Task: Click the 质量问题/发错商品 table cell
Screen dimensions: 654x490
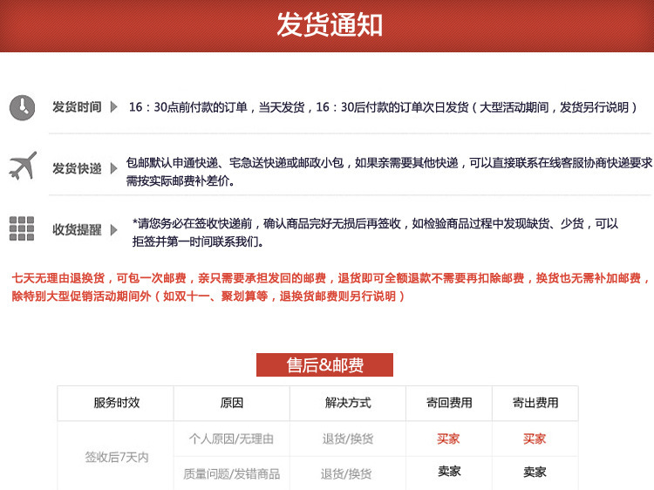Action: tap(231, 474)
